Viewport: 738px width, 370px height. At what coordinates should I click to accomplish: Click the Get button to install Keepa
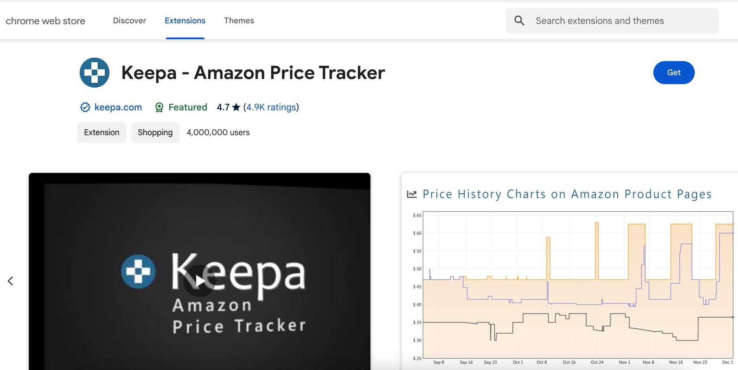pos(674,72)
